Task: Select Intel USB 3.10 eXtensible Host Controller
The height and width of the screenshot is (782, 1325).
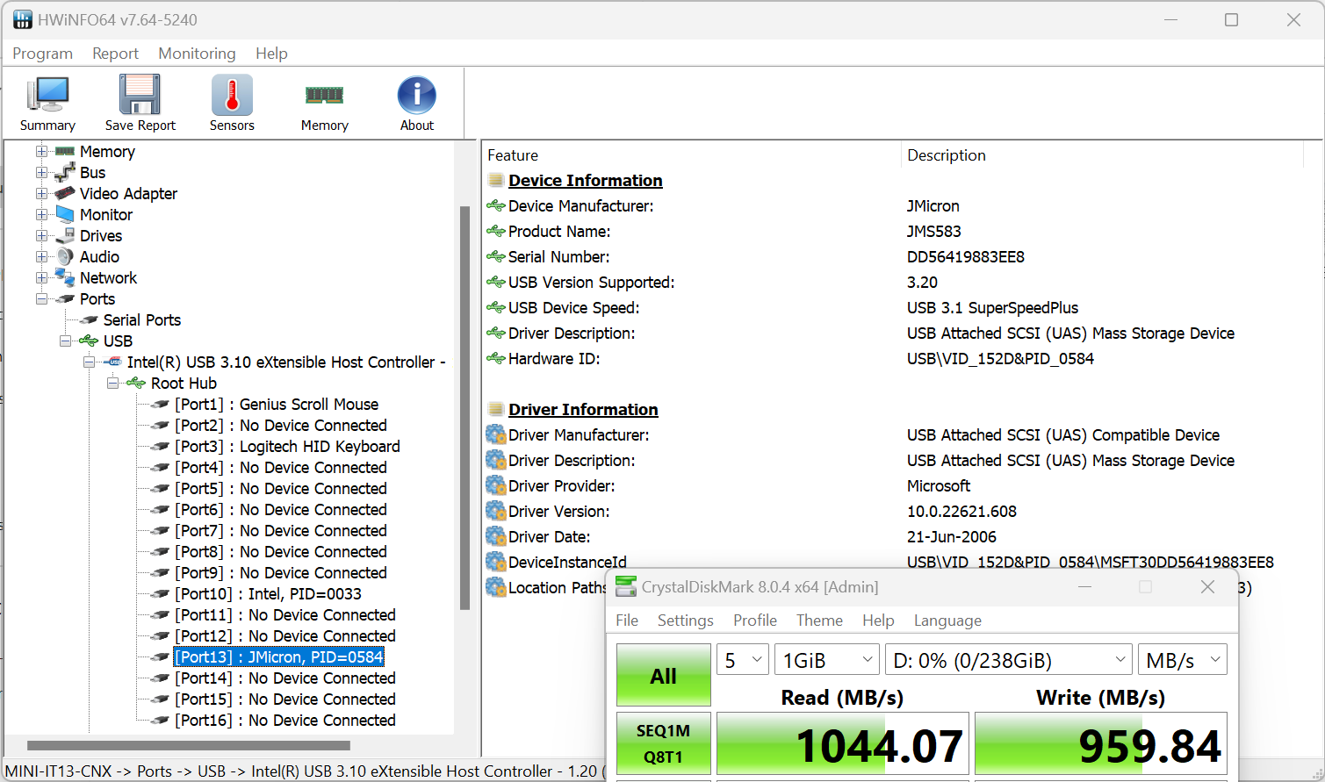Action: point(286,362)
